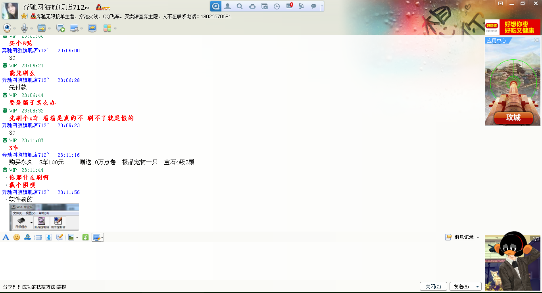Click the yellow star icon beside signature
Viewport: 542px width, 293px height.
(x=24, y=16)
